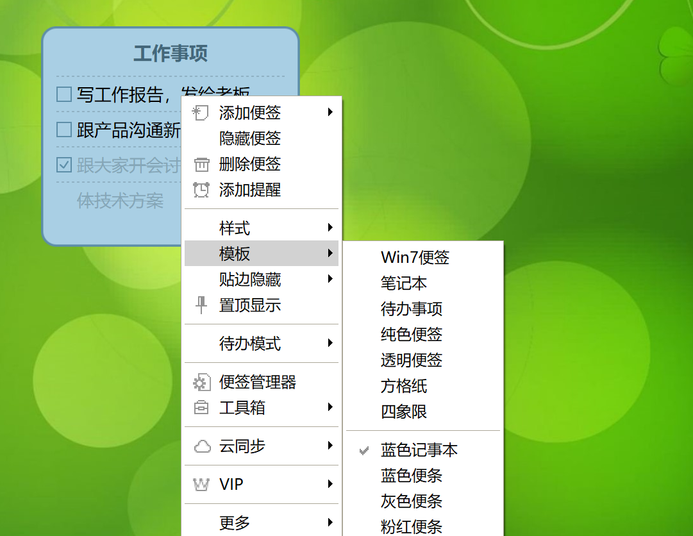Expand the 样式 submenu arrow

coord(330,228)
